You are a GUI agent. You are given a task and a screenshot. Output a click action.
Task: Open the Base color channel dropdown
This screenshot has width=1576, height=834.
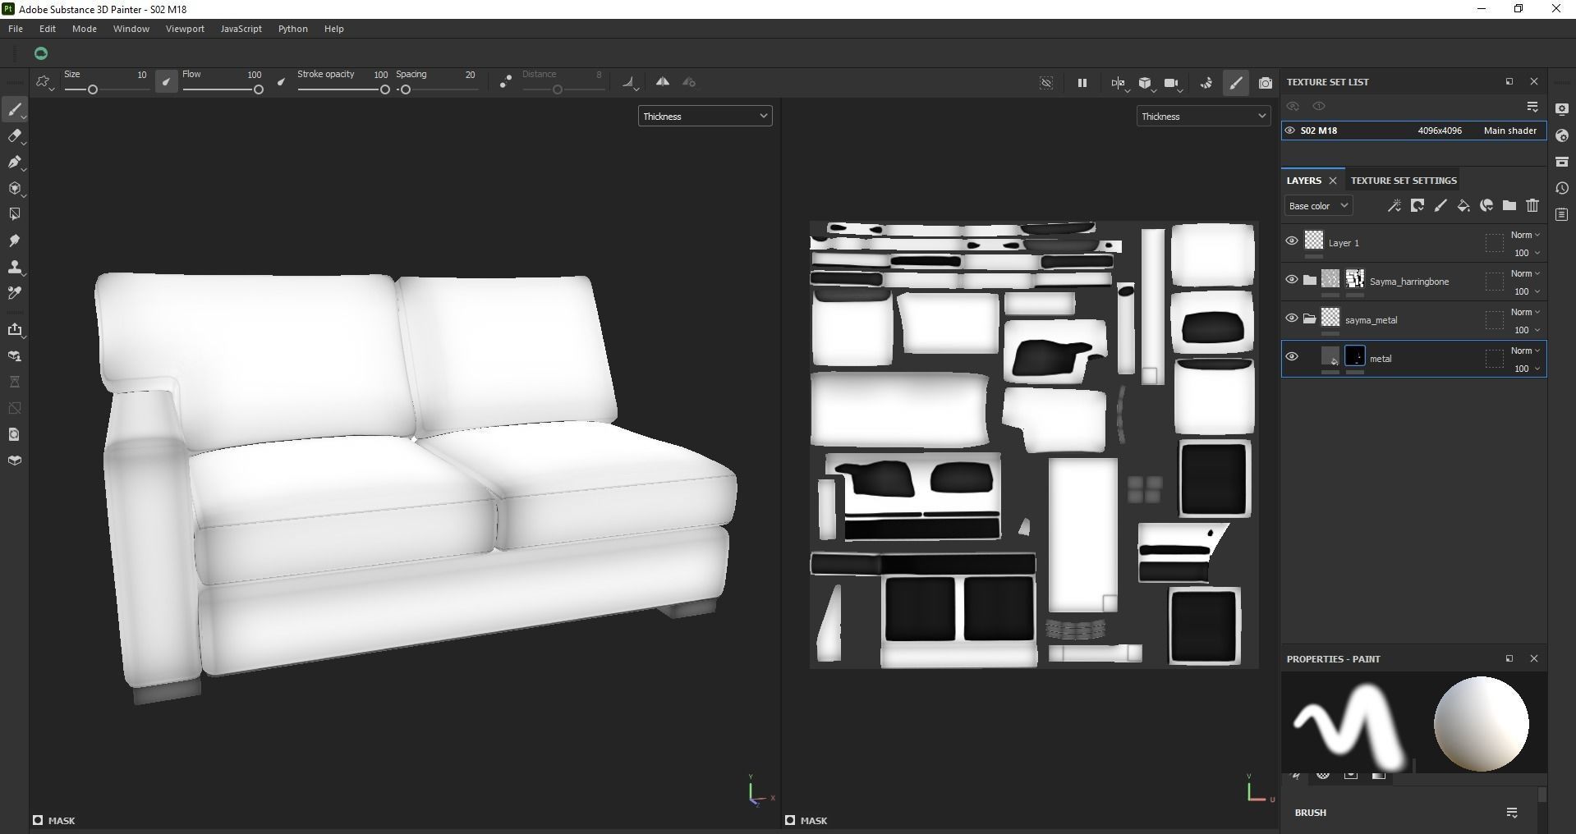pos(1318,206)
